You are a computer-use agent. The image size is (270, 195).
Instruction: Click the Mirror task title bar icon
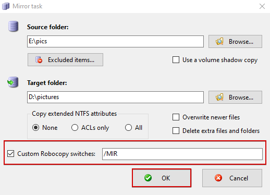pyautogui.click(x=6, y=6)
